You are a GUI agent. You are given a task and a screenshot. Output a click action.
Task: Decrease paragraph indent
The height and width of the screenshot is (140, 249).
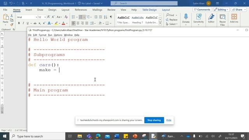point(96,17)
